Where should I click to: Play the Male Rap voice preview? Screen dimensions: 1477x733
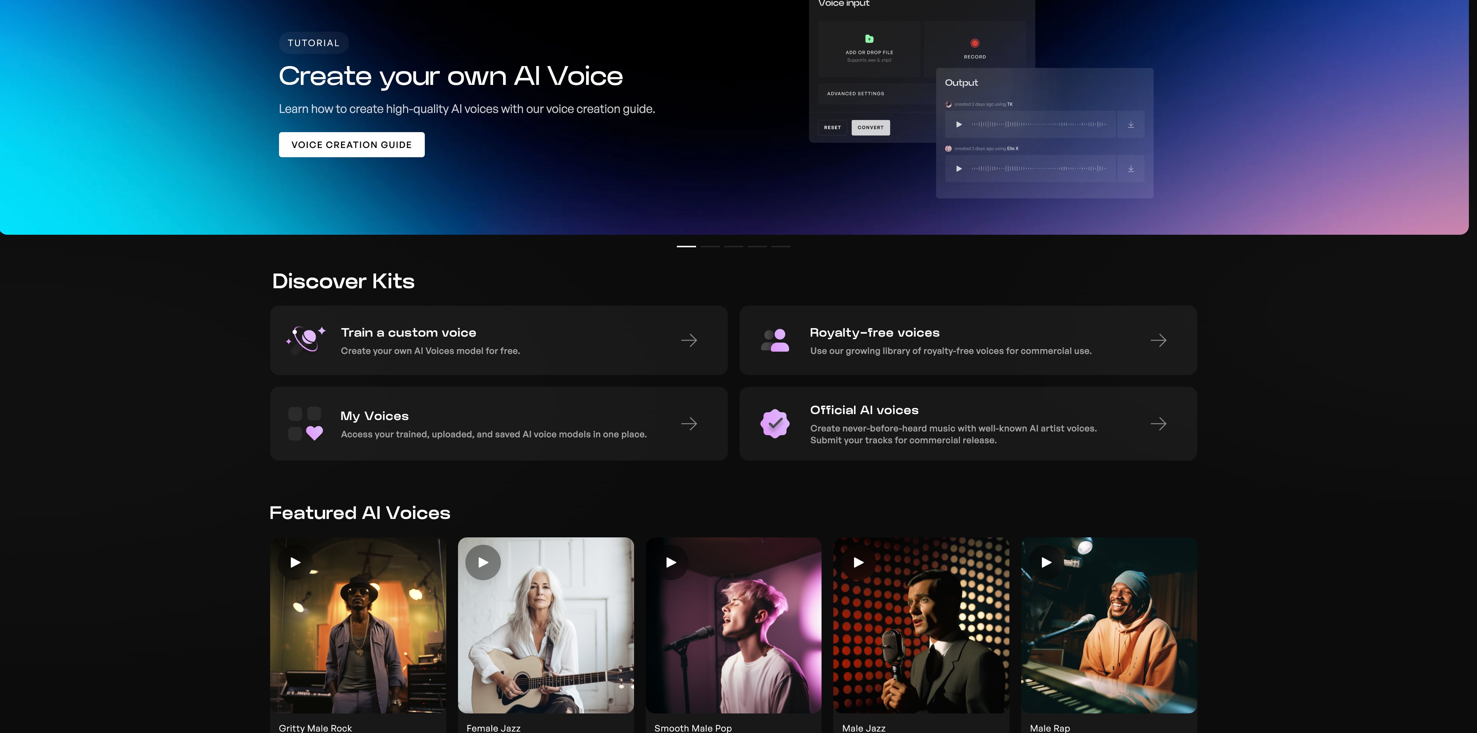[1046, 562]
